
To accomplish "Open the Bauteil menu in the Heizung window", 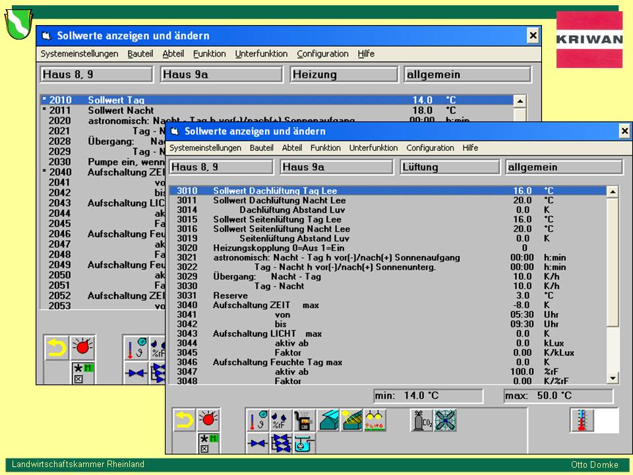I will point(140,54).
